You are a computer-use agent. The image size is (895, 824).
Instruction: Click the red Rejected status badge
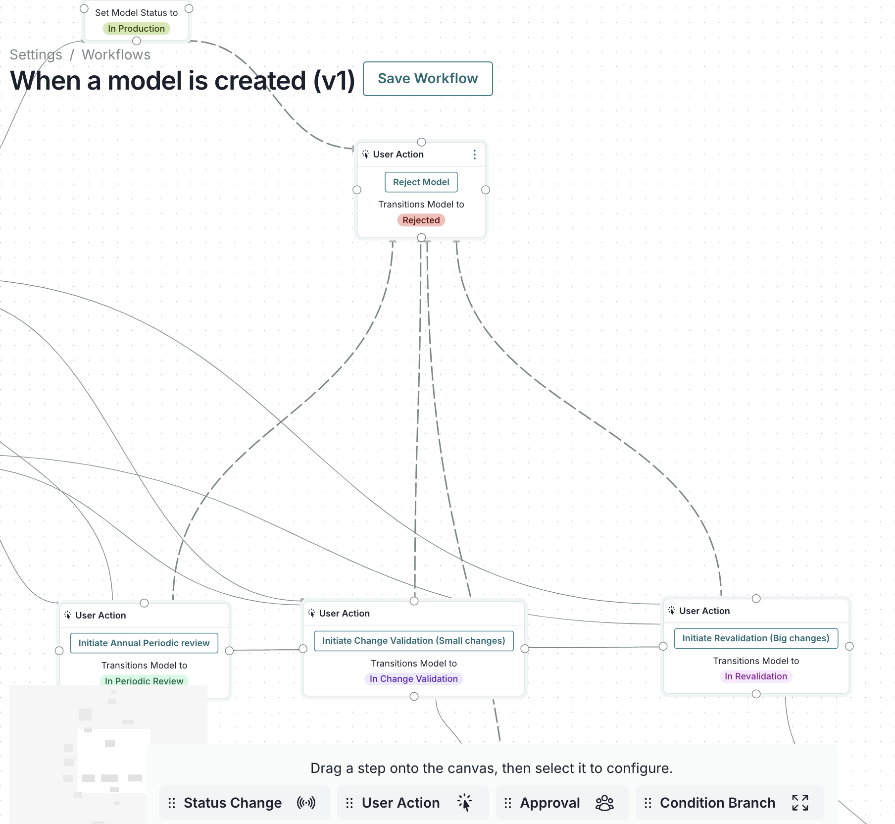(x=421, y=220)
